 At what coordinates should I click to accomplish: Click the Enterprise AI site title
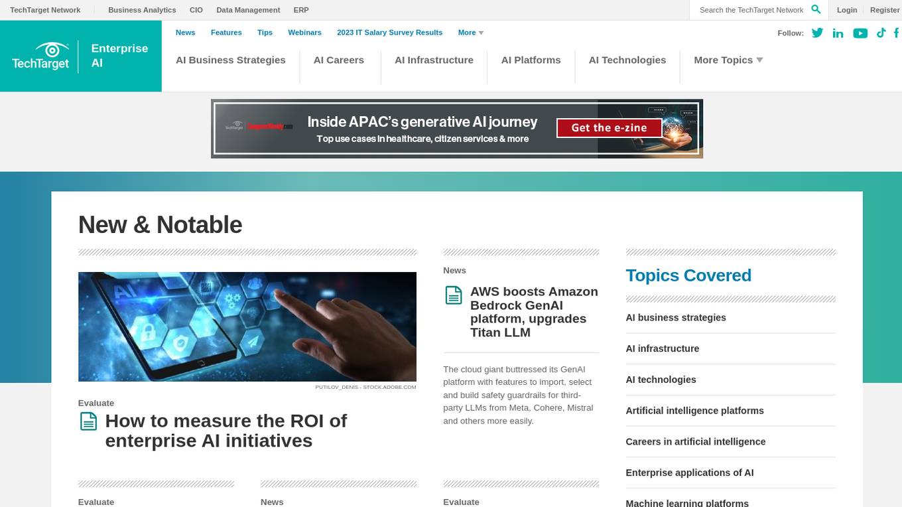(x=119, y=56)
